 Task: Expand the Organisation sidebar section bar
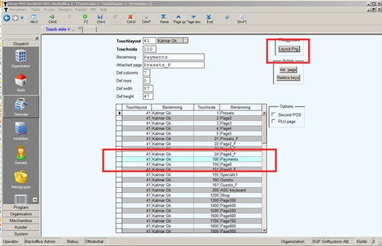21,214
